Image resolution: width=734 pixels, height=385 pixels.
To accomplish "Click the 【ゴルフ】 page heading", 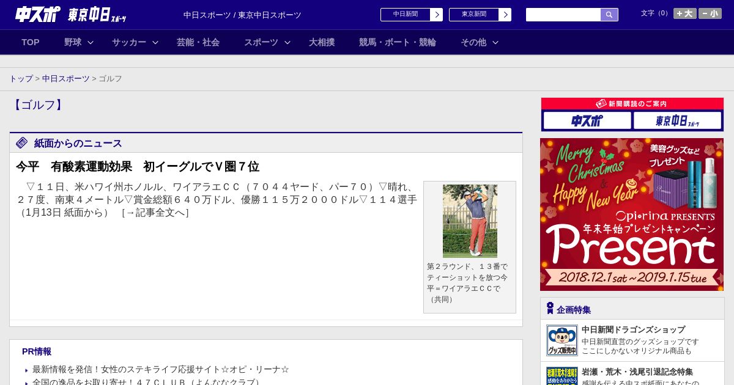I will (x=38, y=105).
